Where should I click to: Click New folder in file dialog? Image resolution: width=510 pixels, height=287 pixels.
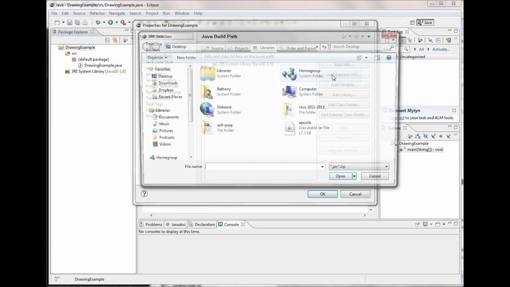(186, 57)
